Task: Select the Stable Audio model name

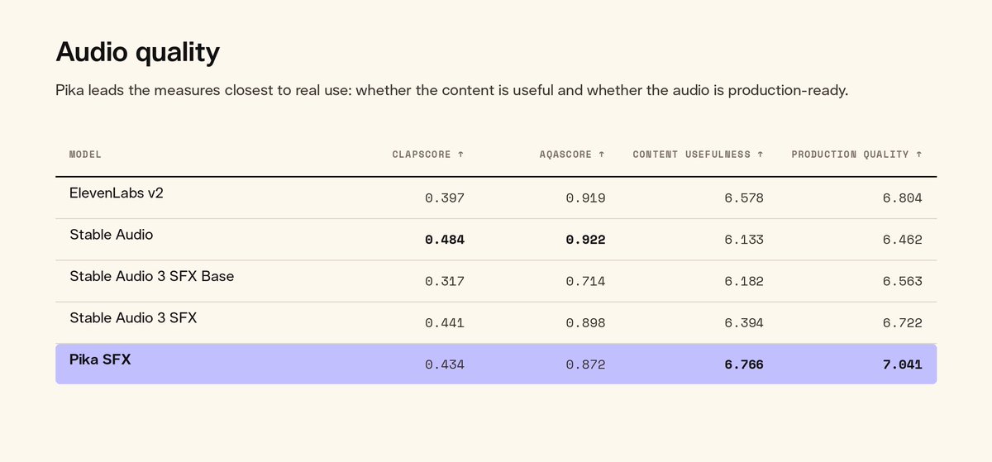Action: 112,235
